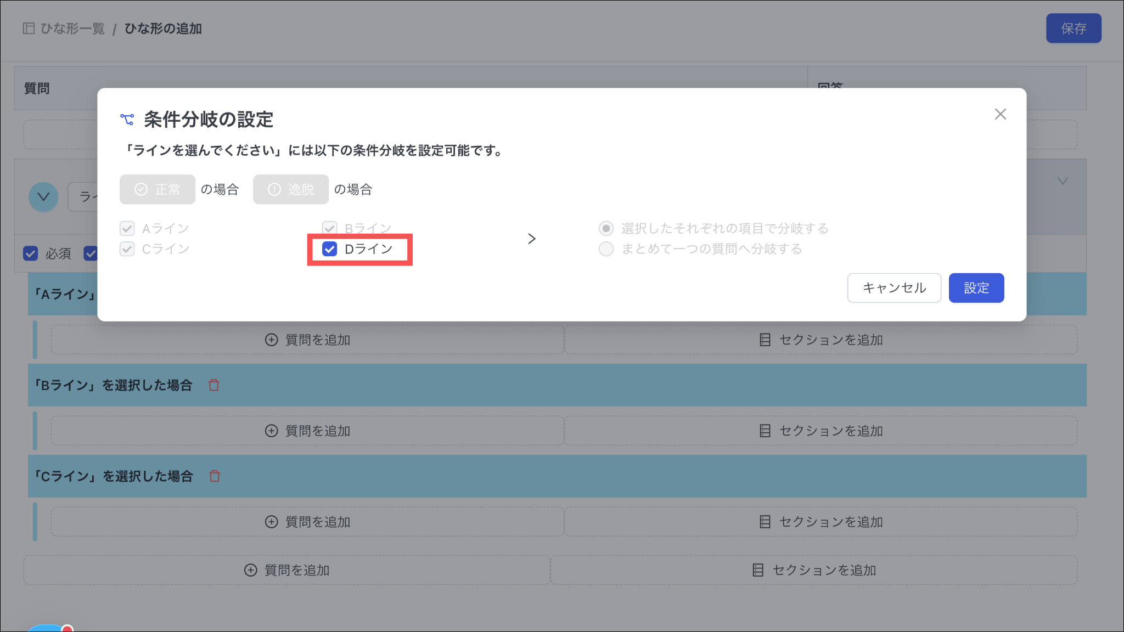
Task: Click the ひな形一覧 layout icon in breadcrumb
Action: (29, 29)
